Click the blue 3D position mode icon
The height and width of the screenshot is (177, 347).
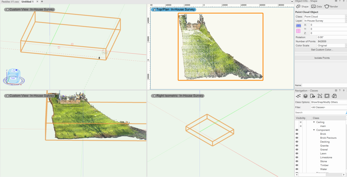click(298, 25)
